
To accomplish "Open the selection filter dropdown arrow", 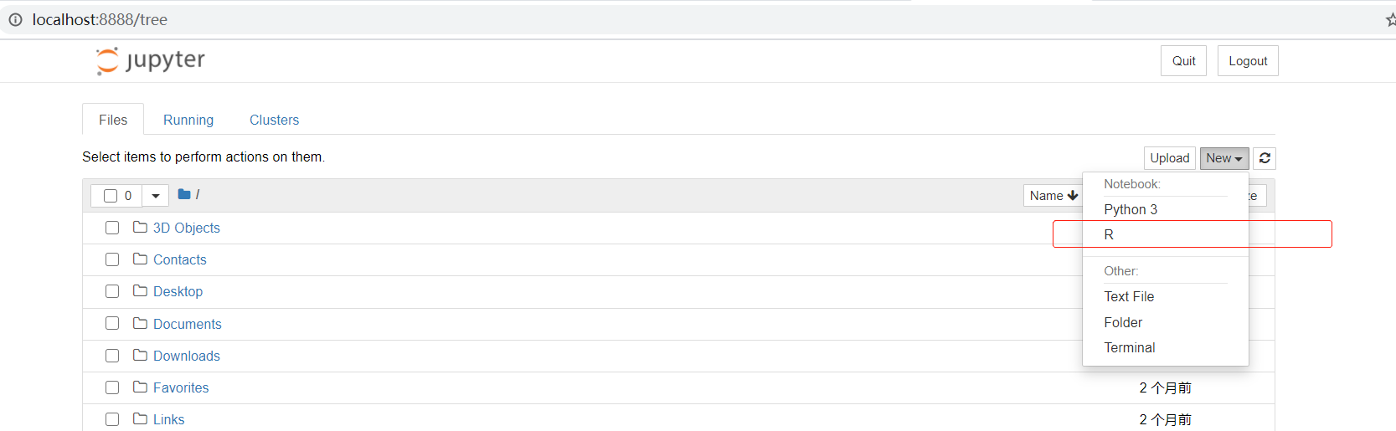I will [156, 196].
